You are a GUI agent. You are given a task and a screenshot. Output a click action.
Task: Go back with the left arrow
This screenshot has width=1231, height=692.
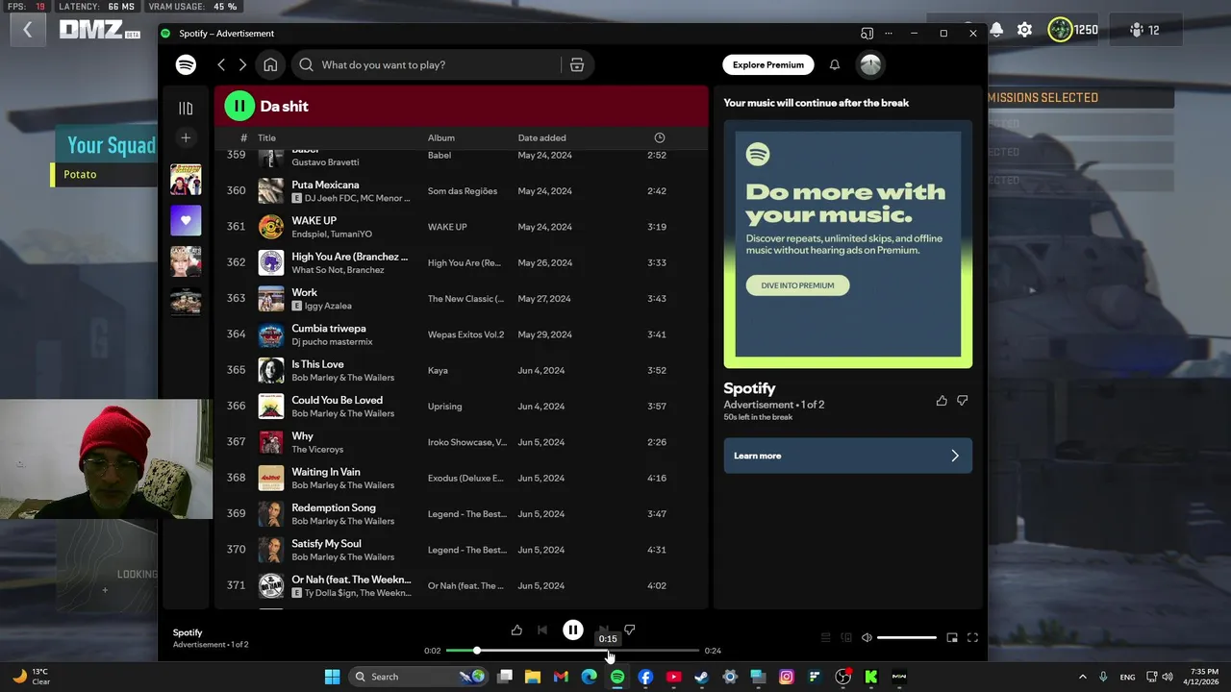[221, 64]
